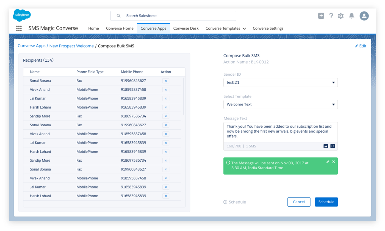This screenshot has height=231, width=385.
Task: Open the Converse Settings tab
Action: 268,28
